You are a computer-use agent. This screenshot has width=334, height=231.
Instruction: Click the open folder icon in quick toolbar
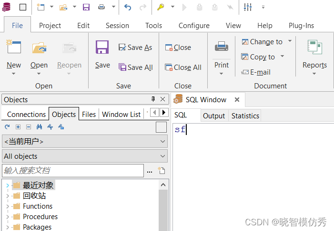[x=63, y=7]
